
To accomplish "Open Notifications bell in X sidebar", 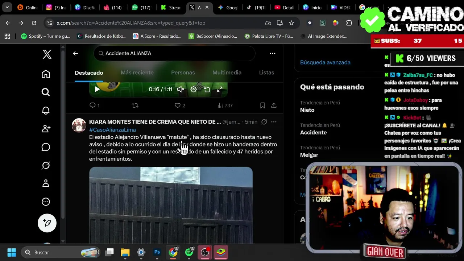I will [46, 111].
